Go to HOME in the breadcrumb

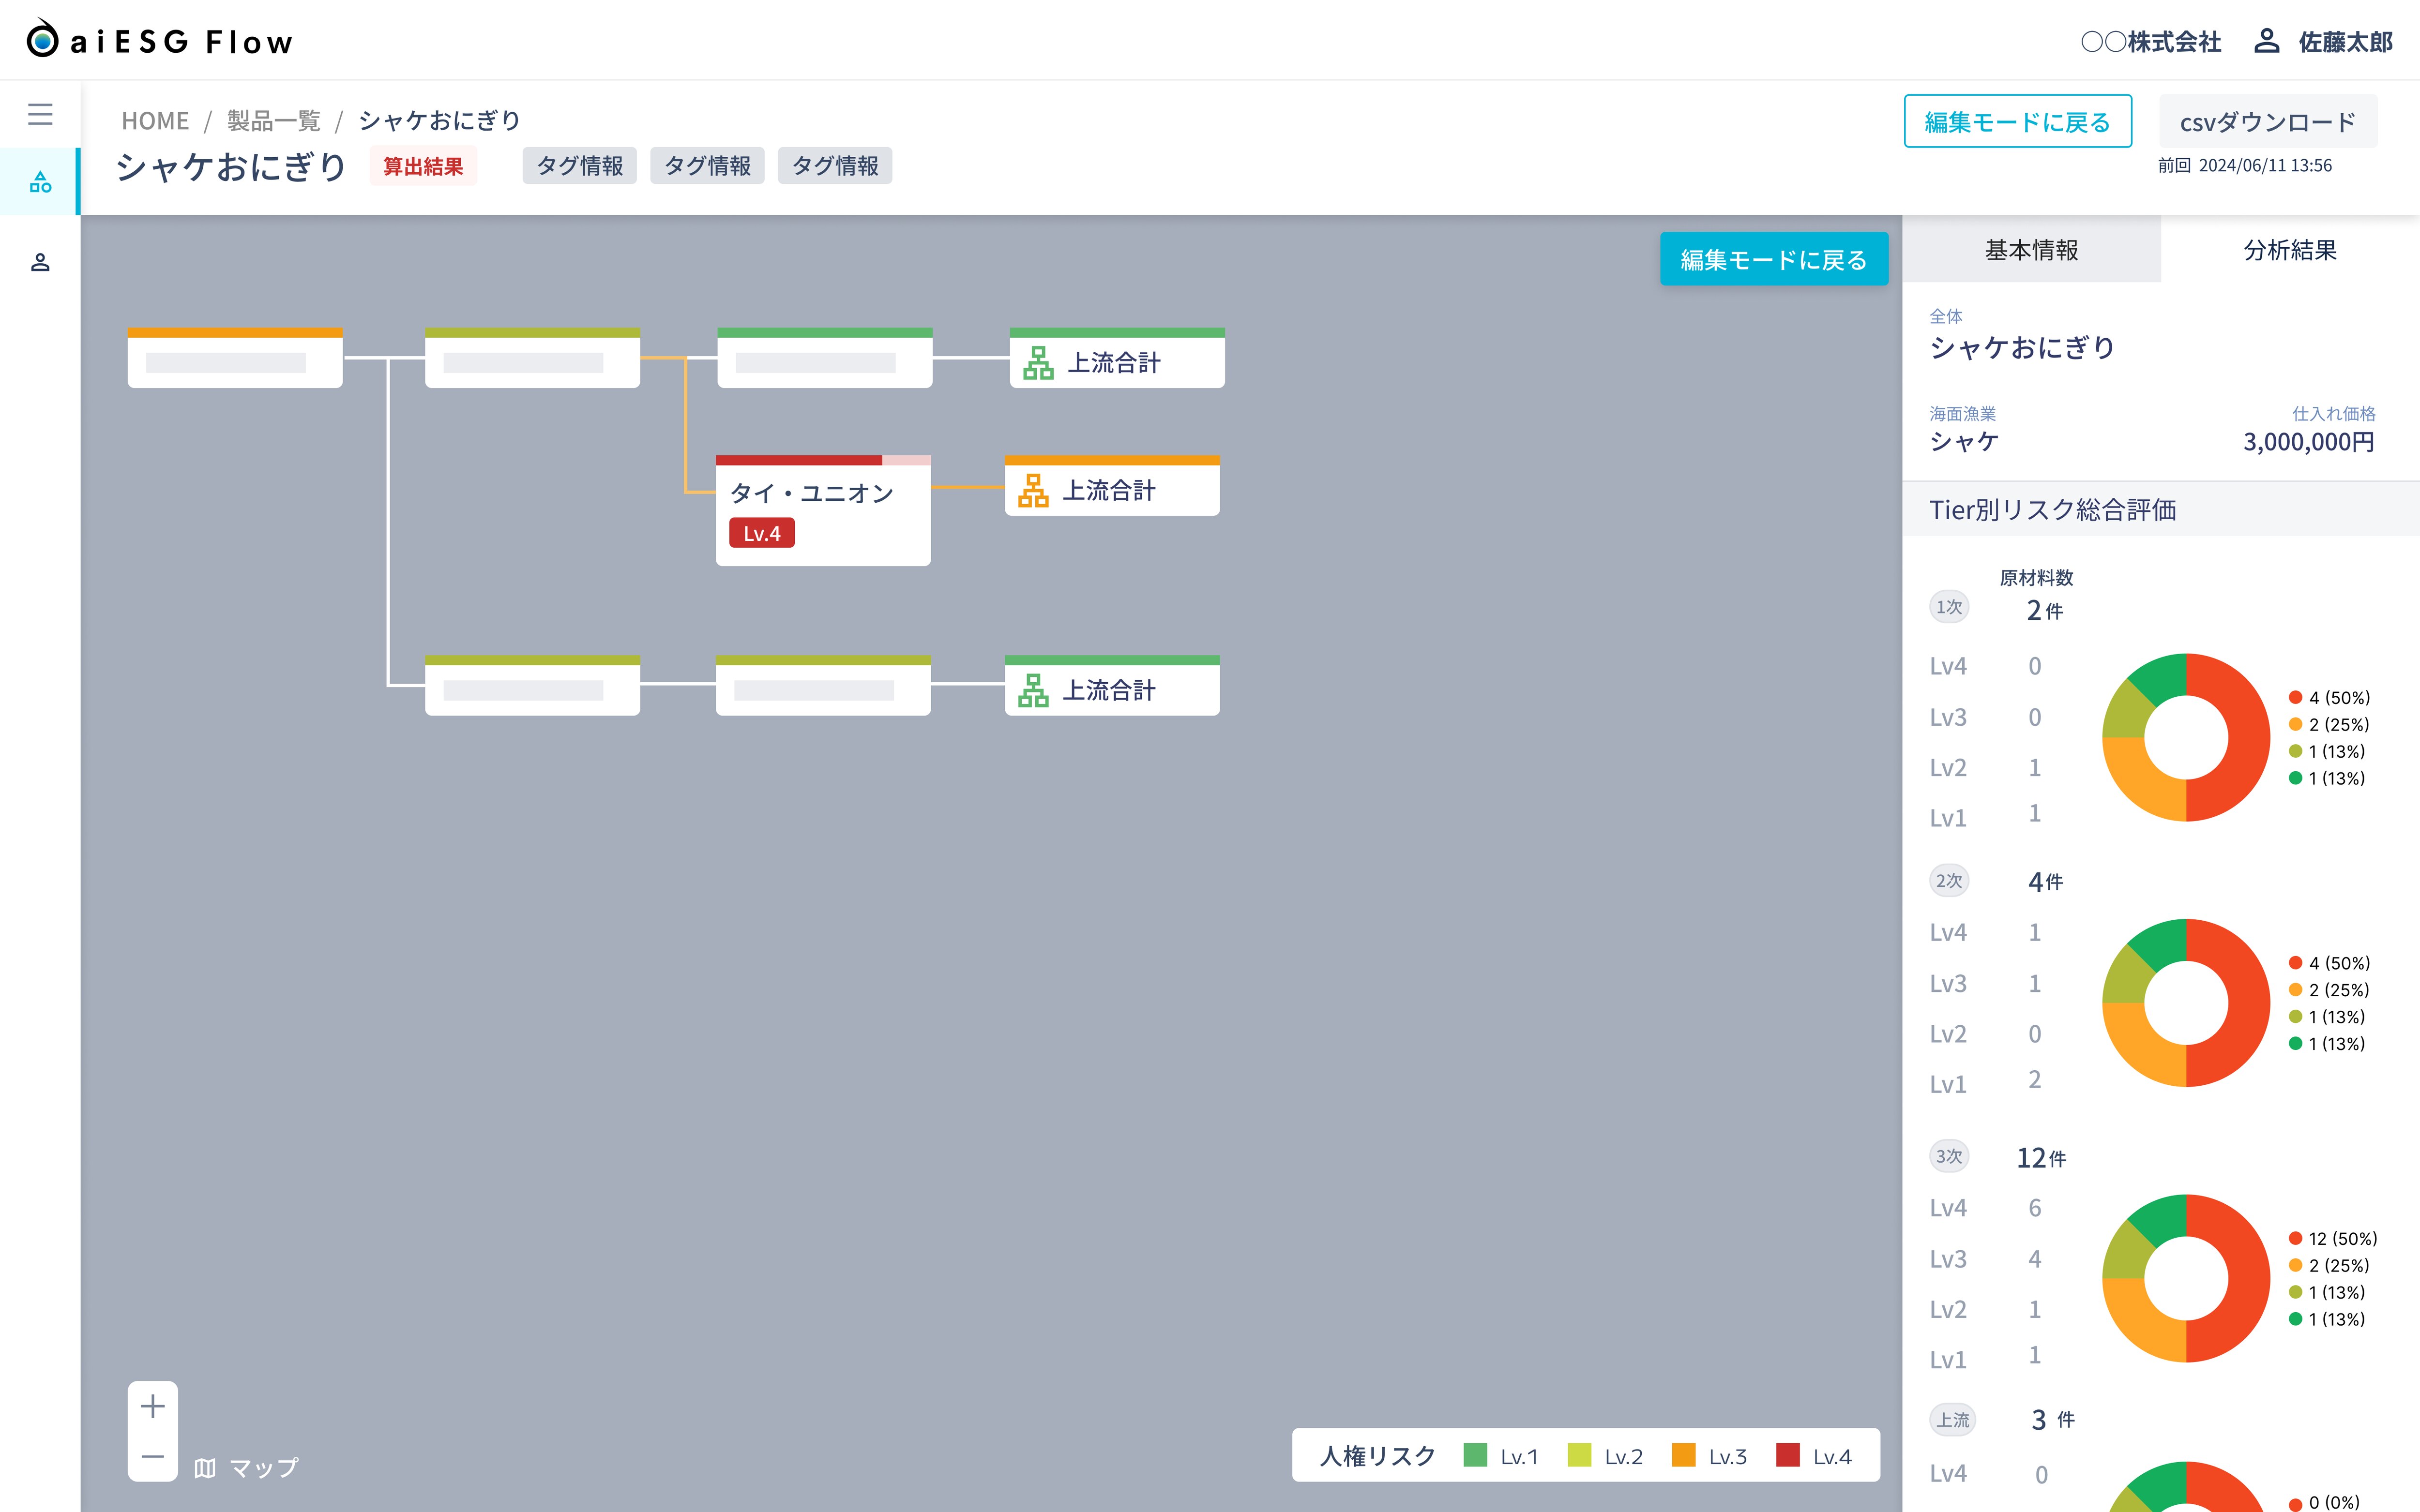(155, 121)
